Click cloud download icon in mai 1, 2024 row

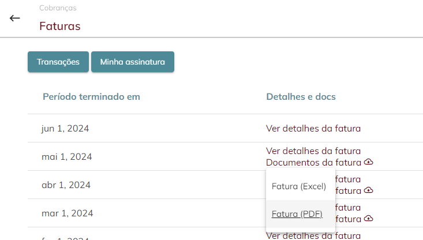click(x=369, y=162)
